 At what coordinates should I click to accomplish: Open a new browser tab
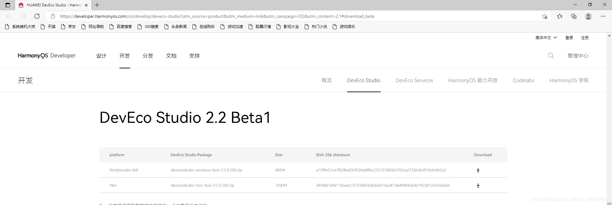[x=97, y=5]
